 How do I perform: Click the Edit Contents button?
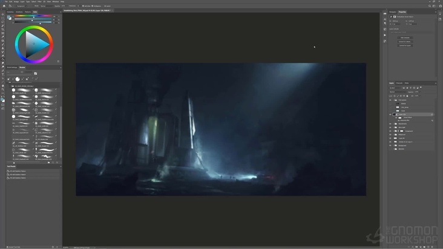[405, 38]
